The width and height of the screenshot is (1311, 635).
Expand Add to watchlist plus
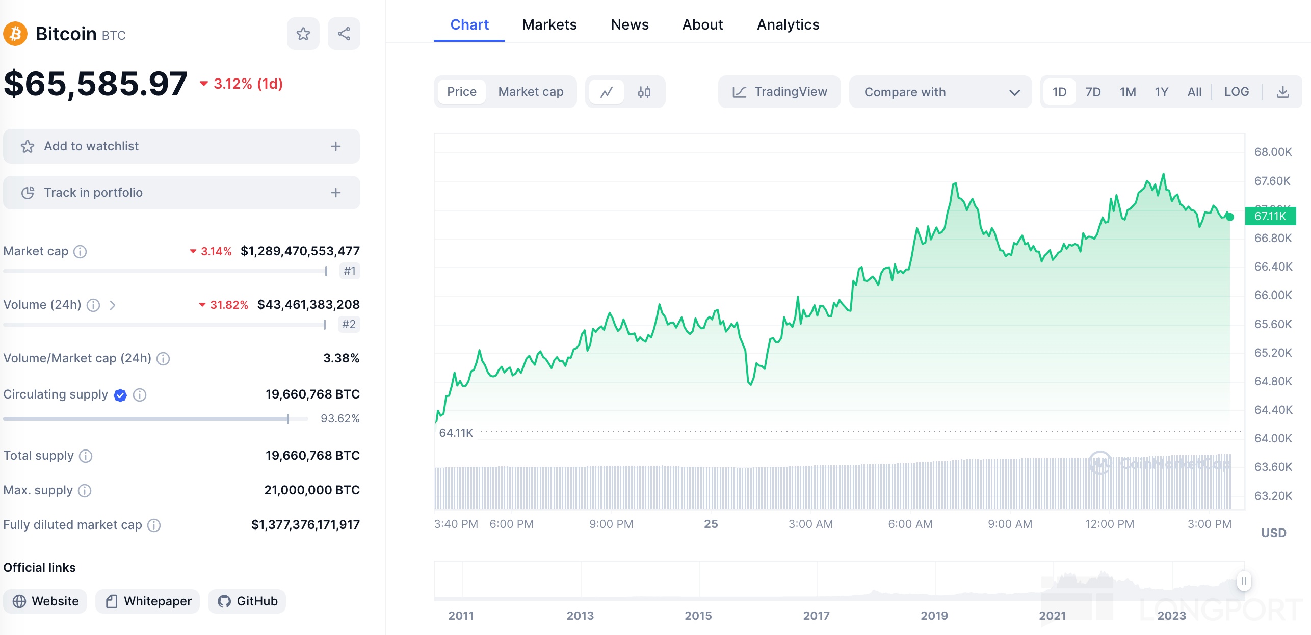pos(335,146)
